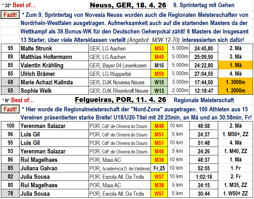Select the 1:02:18 time cell
Viewport: 254px width, 199px height.
coord(204,177)
